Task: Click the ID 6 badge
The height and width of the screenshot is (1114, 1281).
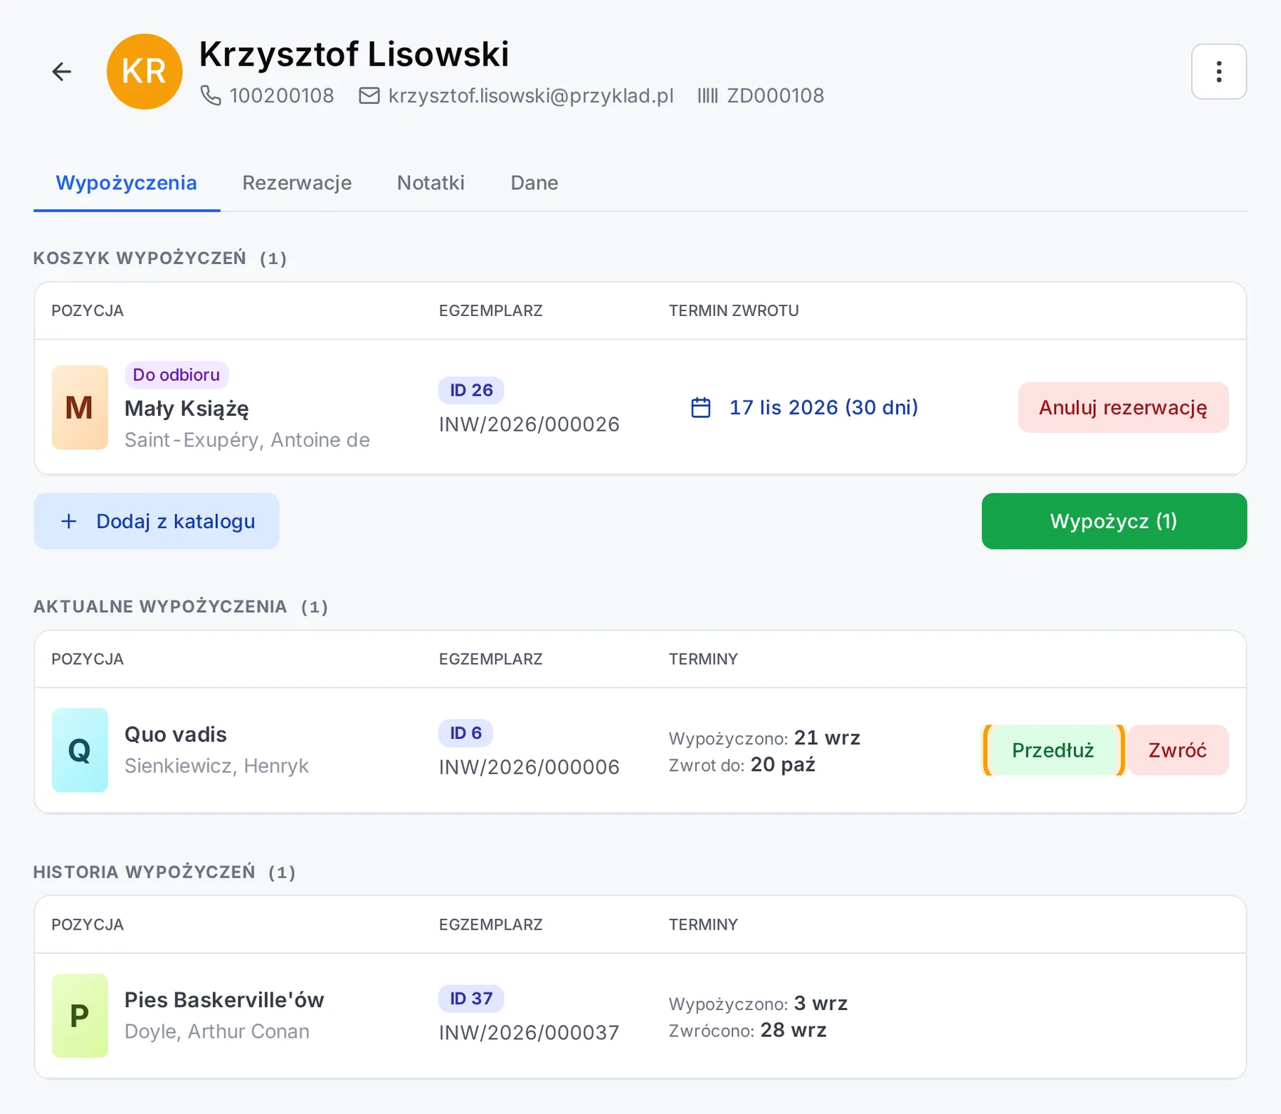Action: pos(465,732)
